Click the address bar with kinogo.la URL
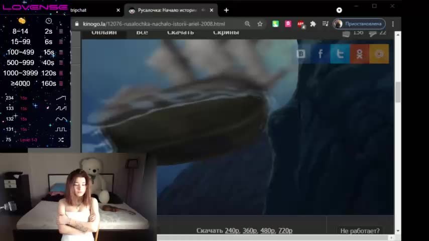The width and height of the screenshot is (429, 241). tap(154, 24)
